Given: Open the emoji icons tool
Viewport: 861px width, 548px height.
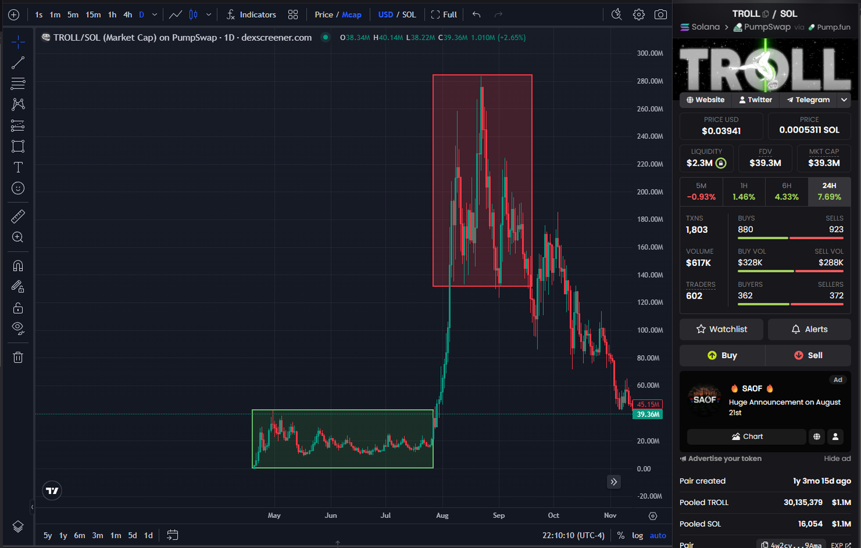Looking at the screenshot, I should pos(18,188).
